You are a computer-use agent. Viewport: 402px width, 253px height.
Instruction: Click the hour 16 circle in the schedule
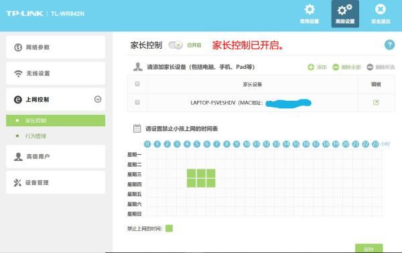click(x=306, y=144)
